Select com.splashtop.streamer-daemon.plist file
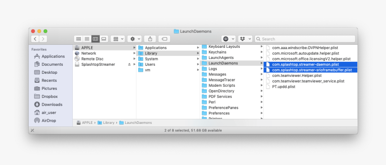Screen dimensions: 386x165 (311, 64)
